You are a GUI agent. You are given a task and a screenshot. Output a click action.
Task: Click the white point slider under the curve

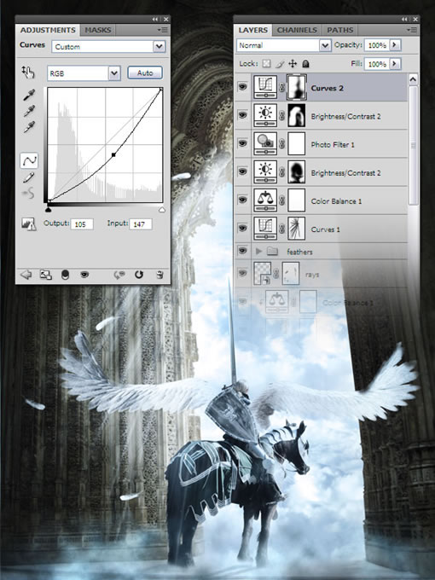point(162,210)
